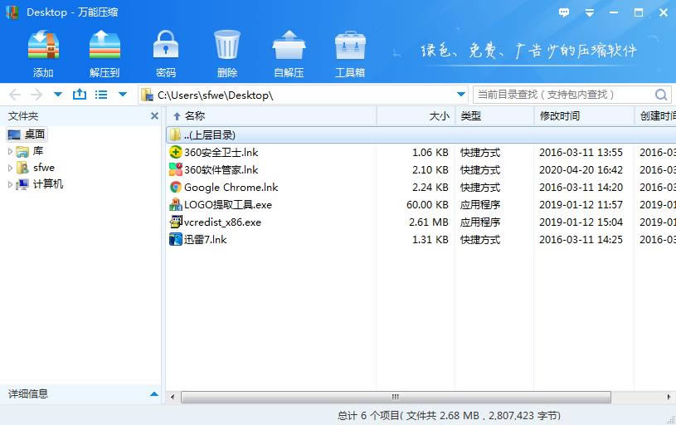The image size is (676, 425).
Task: Click the magnifier search icon
Action: click(x=661, y=95)
